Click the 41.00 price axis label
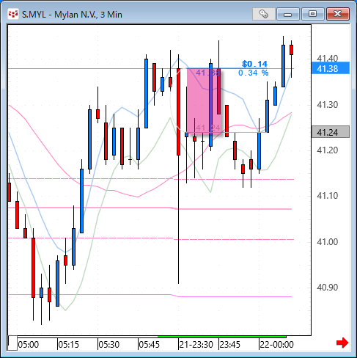The height and width of the screenshot is (358, 357). 327,241
